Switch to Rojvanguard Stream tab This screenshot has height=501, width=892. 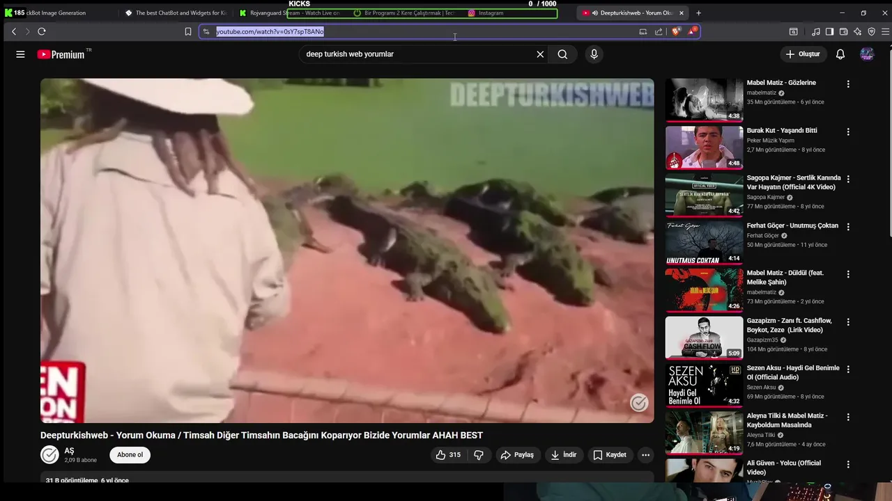coord(290,13)
